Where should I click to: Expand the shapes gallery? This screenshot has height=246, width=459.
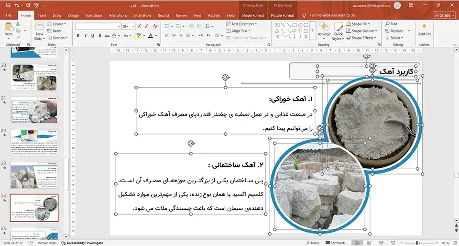[x=312, y=31]
